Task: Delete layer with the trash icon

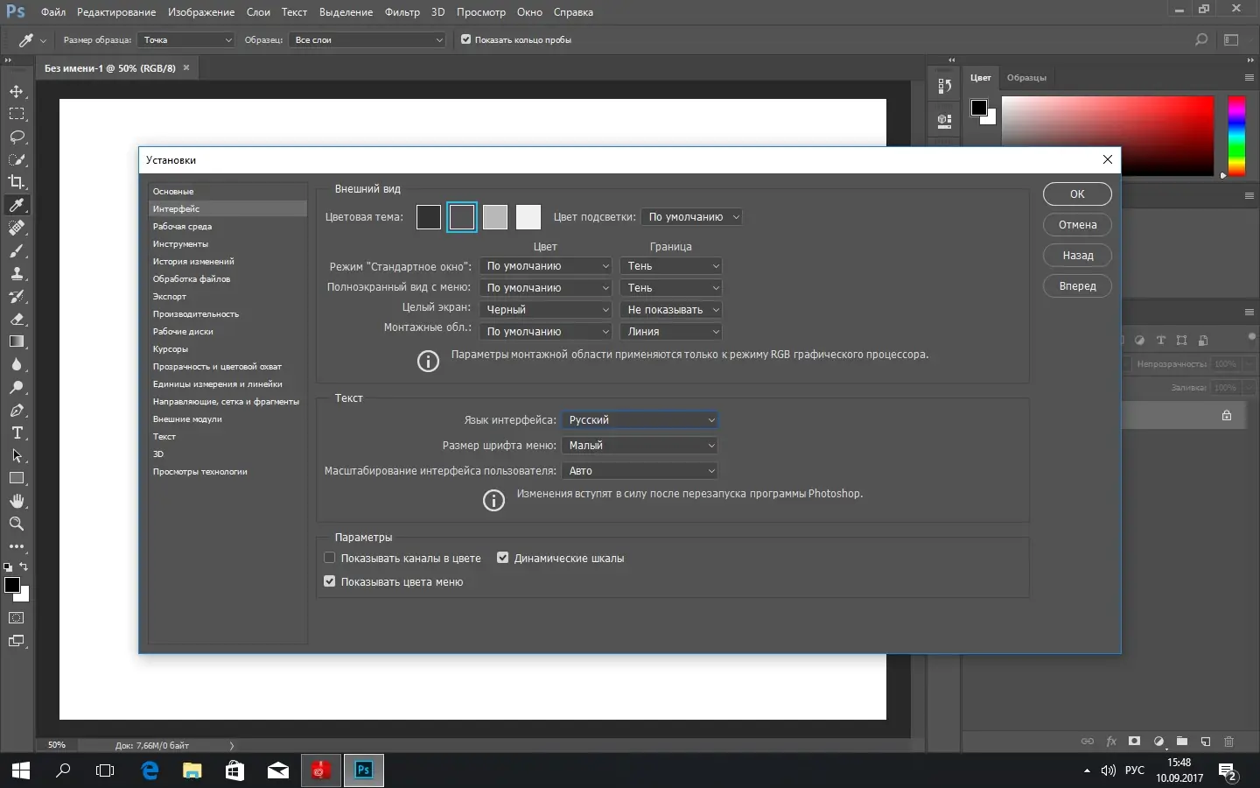Action: pos(1228,742)
